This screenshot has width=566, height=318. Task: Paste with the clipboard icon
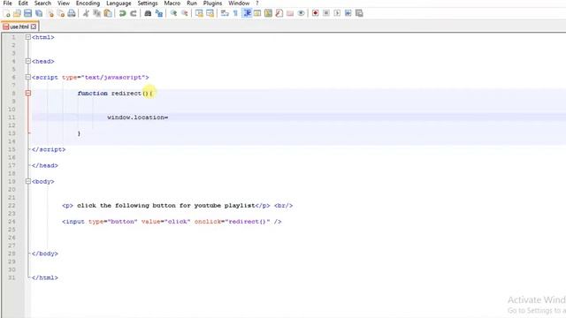[x=108, y=13]
